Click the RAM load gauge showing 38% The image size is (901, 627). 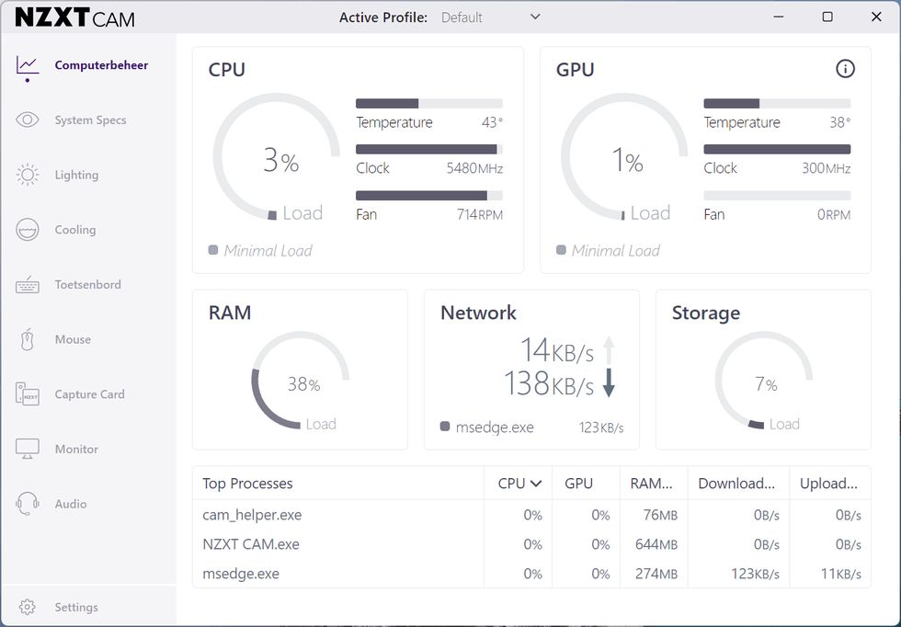click(x=300, y=380)
